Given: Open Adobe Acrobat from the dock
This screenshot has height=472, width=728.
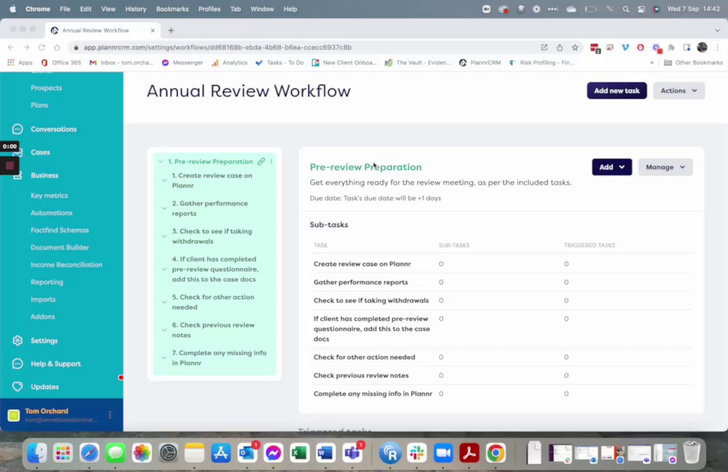Looking at the screenshot, I should coord(470,452).
